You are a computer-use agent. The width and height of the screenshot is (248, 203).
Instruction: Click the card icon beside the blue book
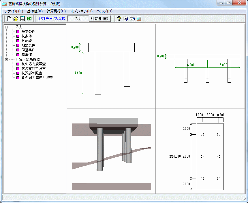pos(132,19)
